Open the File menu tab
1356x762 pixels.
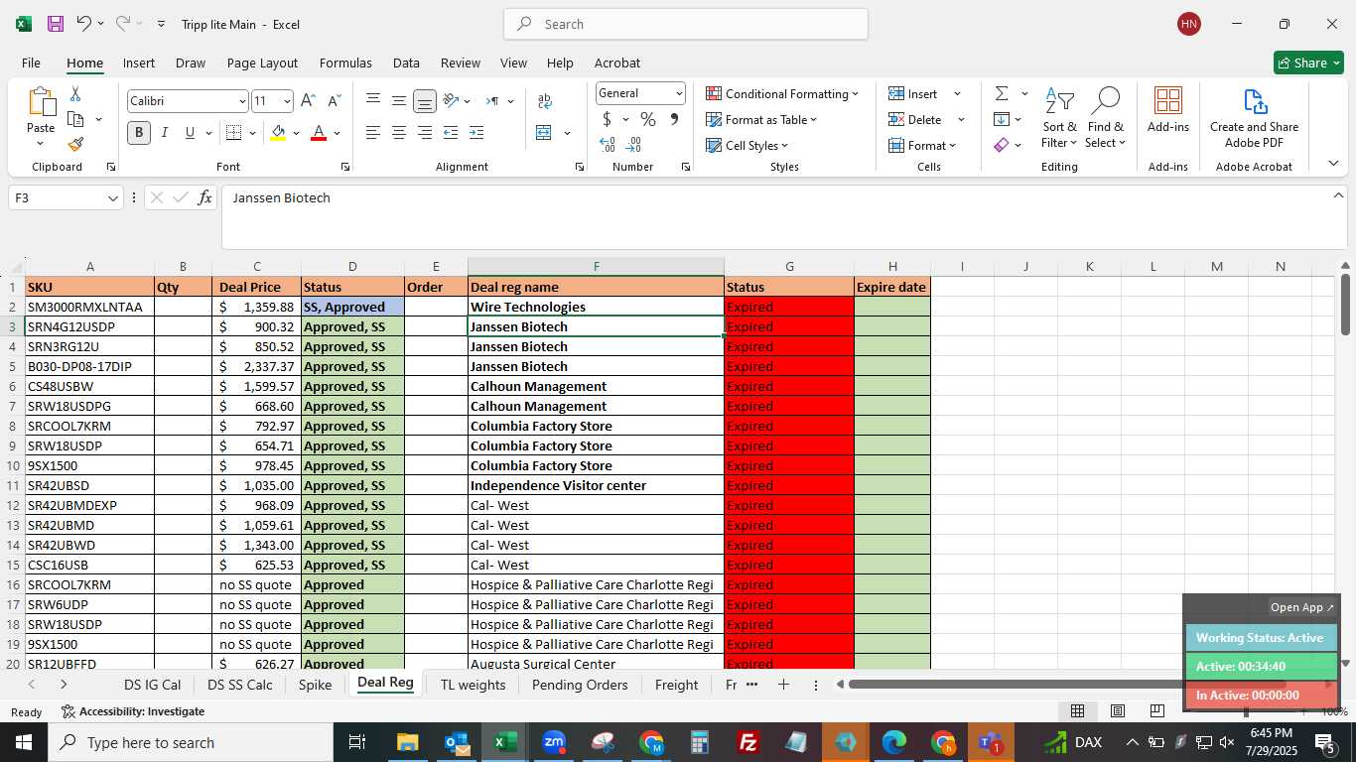(31, 63)
